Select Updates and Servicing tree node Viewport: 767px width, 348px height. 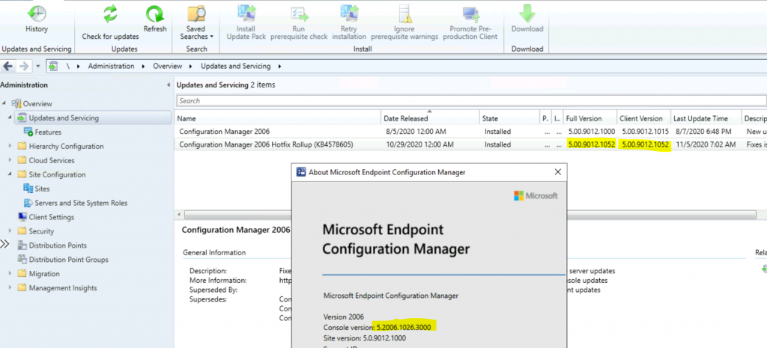click(64, 117)
